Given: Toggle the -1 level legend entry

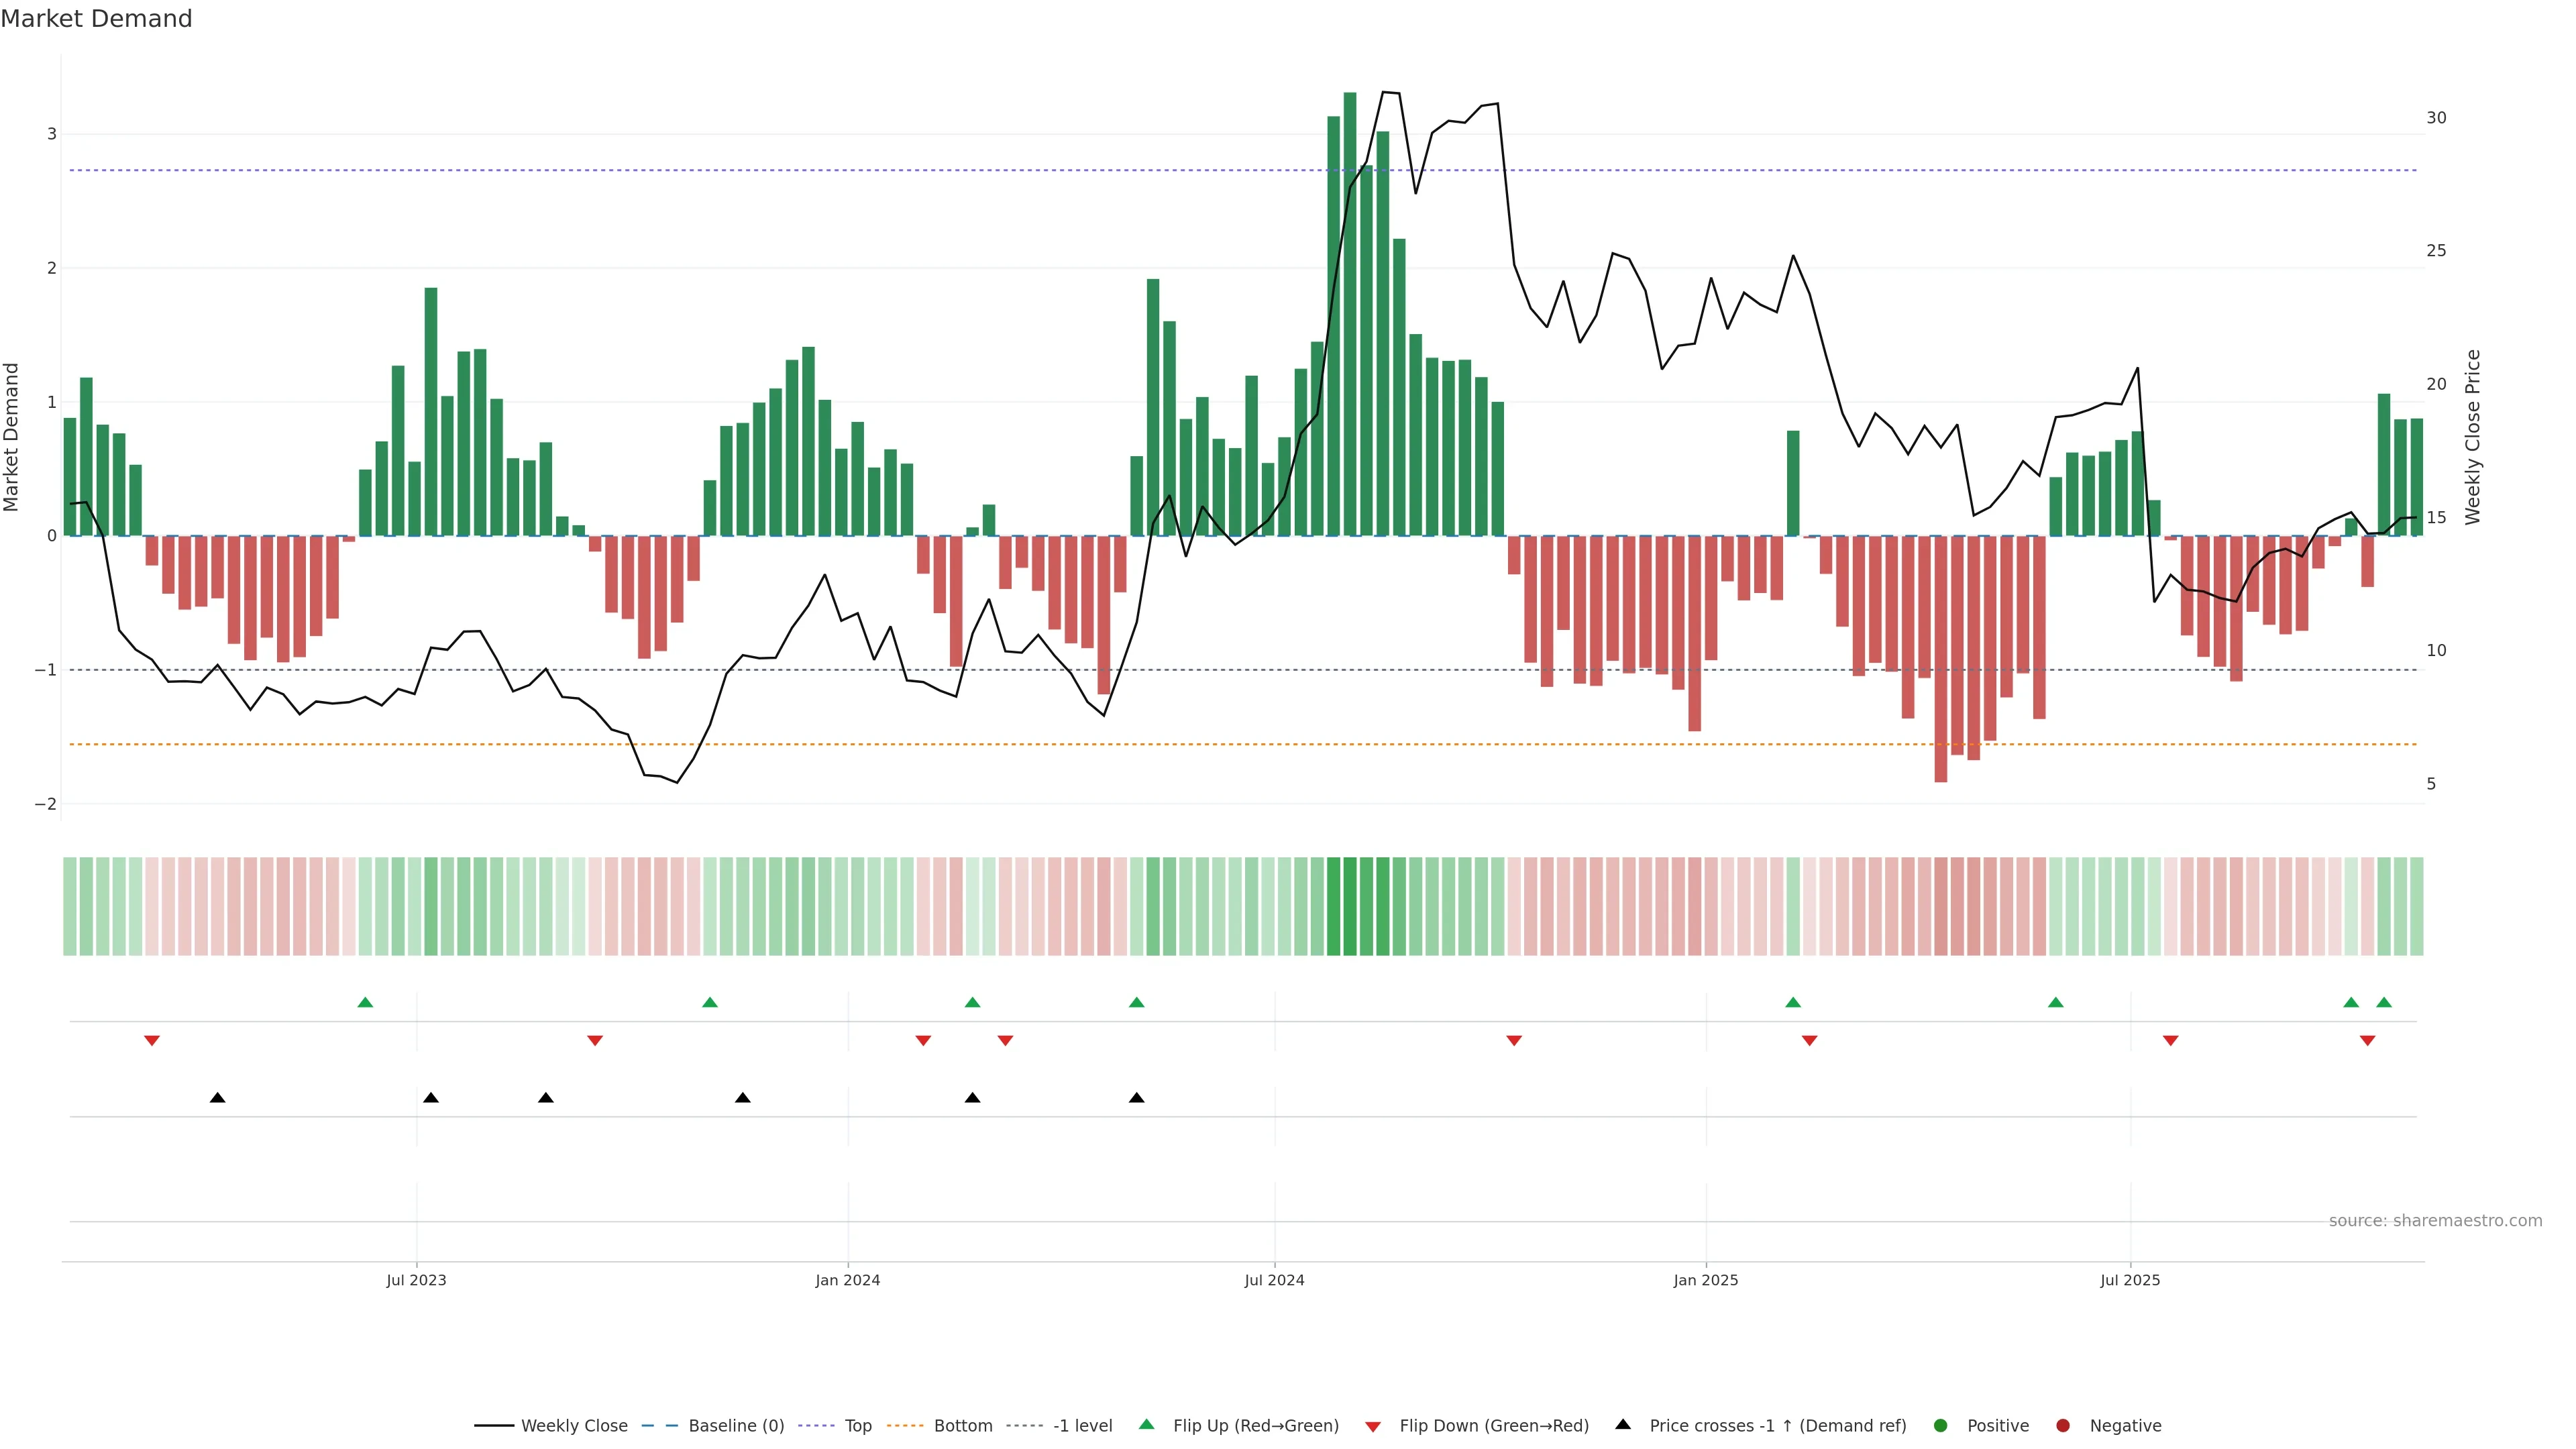Looking at the screenshot, I should 1082,1425.
